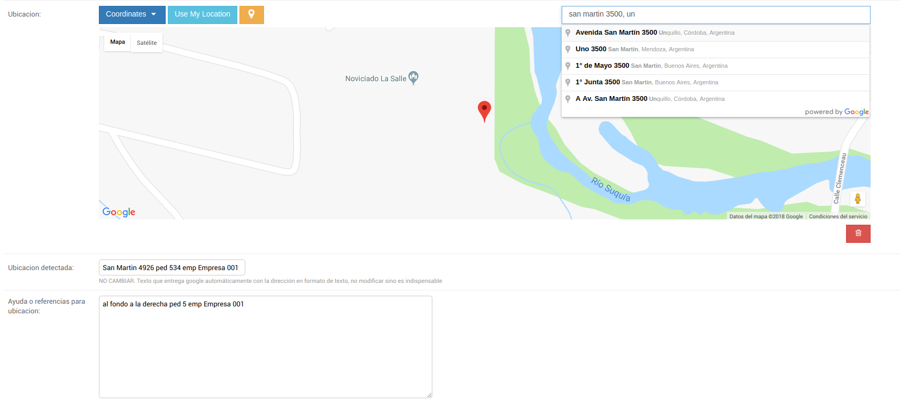The height and width of the screenshot is (403, 900).
Task: Switch map to Satélite view
Action: [x=146, y=43]
